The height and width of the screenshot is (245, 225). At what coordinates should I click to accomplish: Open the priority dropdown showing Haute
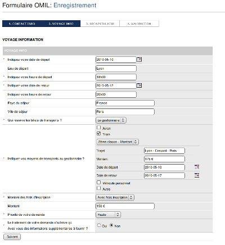(x=109, y=215)
